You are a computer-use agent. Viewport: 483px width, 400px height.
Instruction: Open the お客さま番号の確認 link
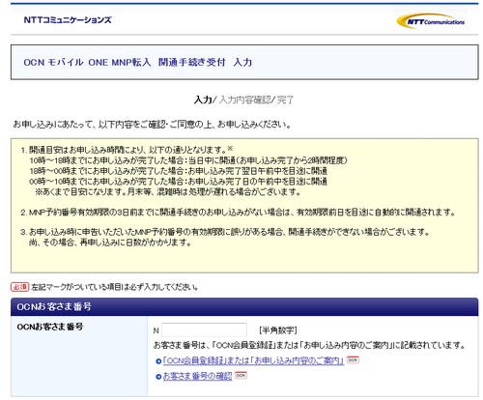[197, 376]
